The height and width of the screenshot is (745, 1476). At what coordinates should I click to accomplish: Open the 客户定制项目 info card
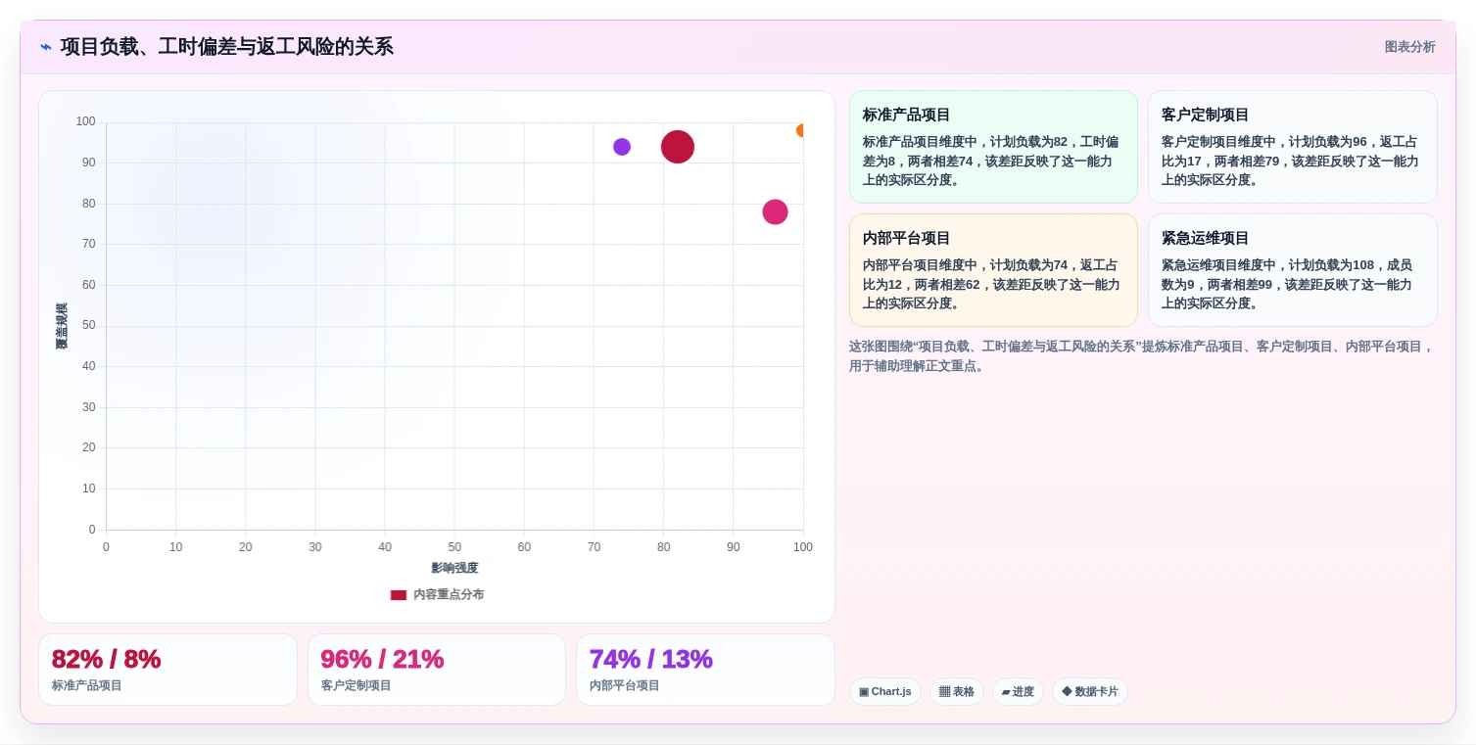(1292, 147)
